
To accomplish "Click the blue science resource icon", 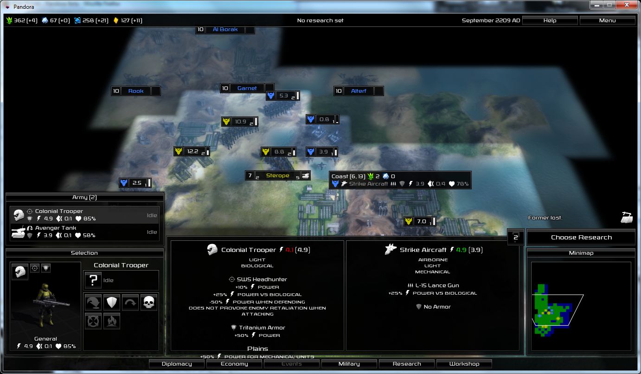I will [x=77, y=20].
